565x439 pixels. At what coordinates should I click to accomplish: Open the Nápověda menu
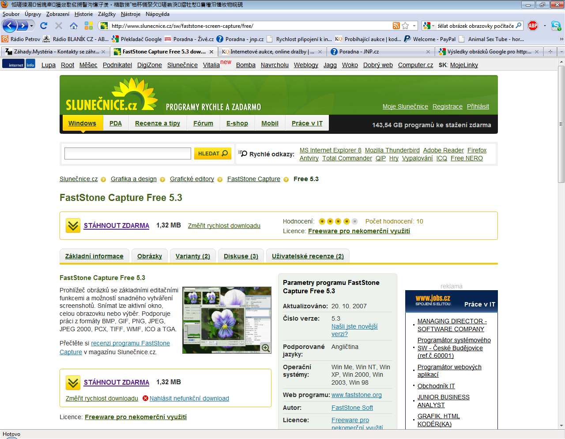click(x=158, y=14)
